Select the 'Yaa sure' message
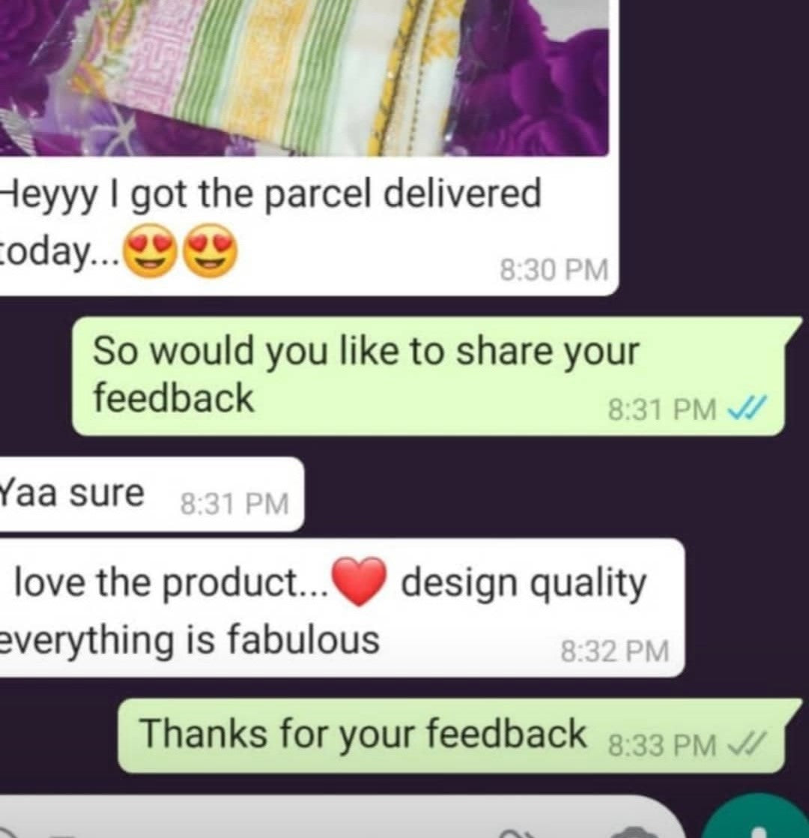 pos(151,494)
